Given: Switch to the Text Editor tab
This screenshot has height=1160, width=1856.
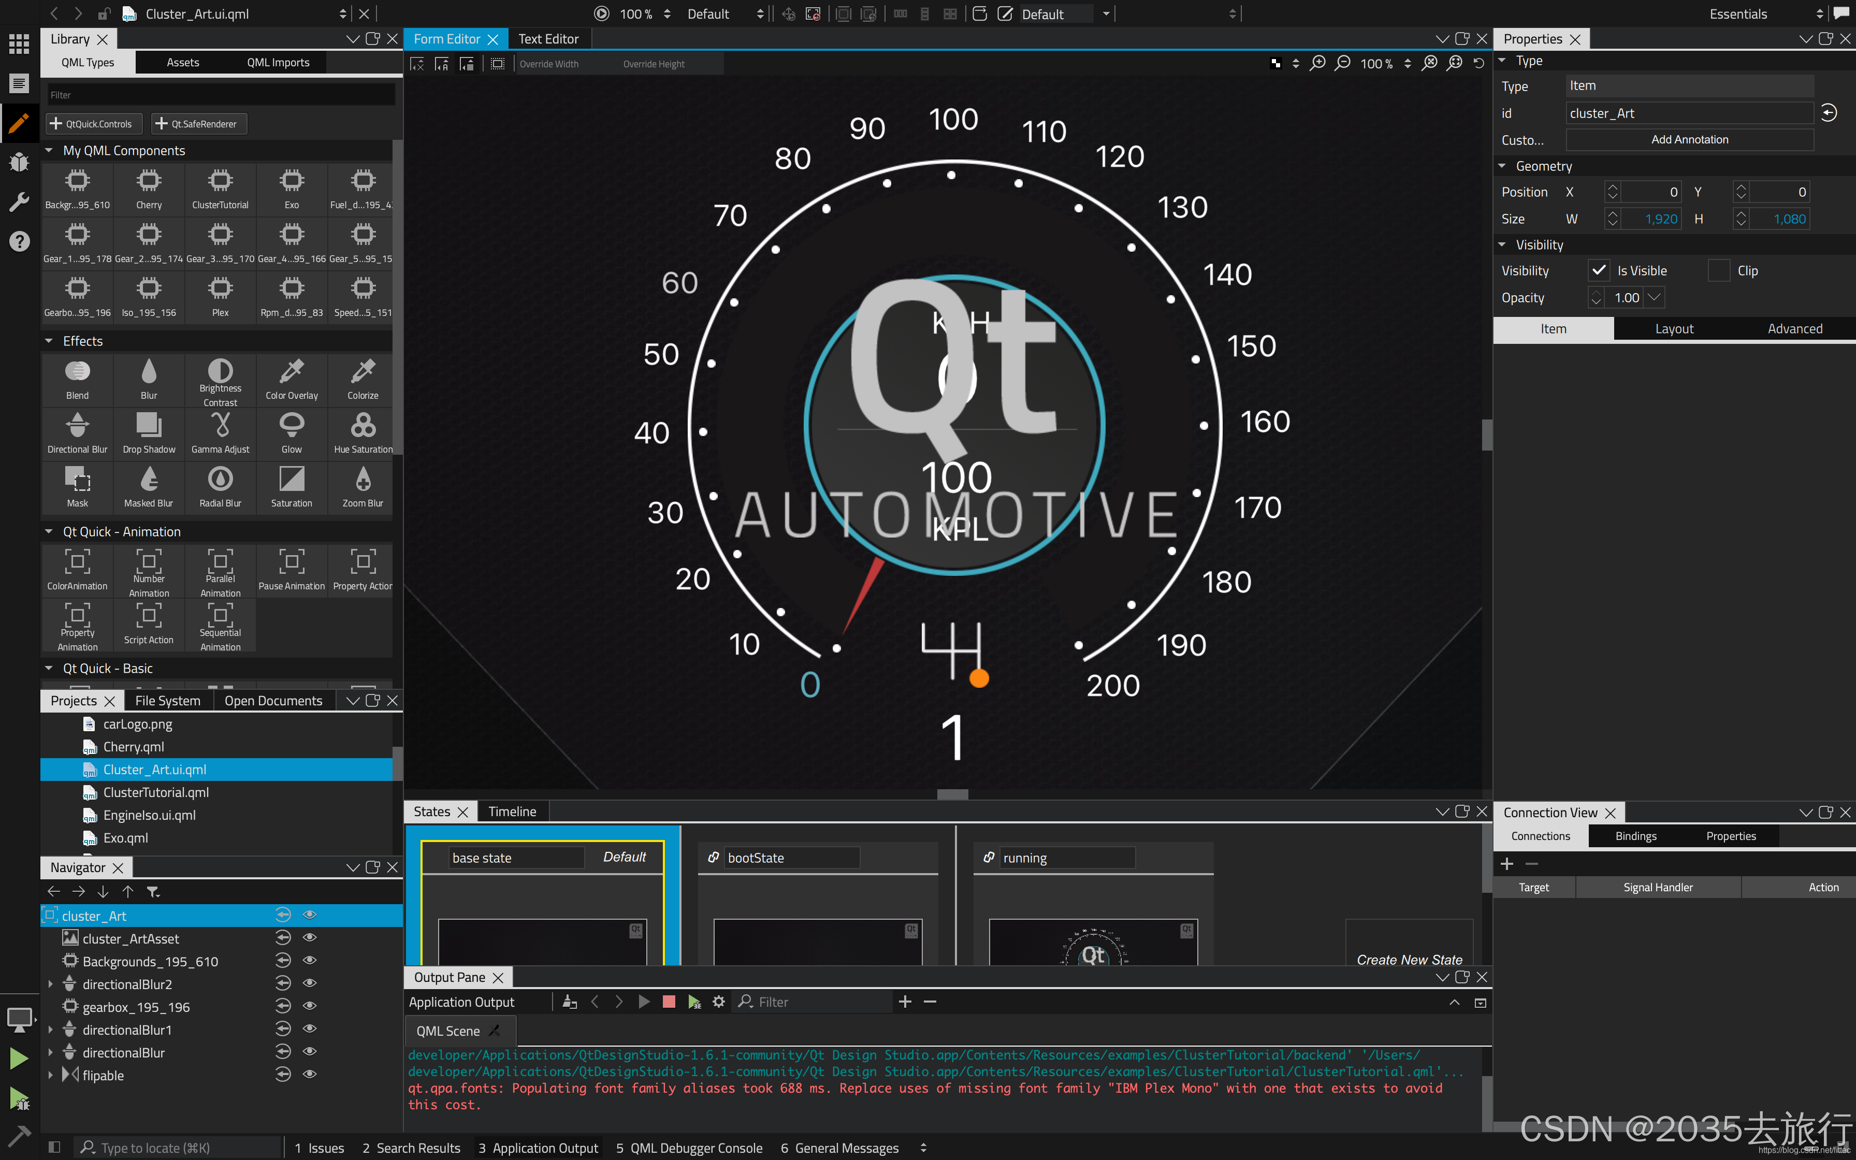Looking at the screenshot, I should (x=548, y=39).
